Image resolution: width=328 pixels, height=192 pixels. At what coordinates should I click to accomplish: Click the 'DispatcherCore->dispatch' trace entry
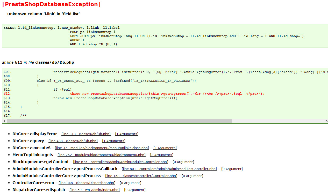(39, 190)
